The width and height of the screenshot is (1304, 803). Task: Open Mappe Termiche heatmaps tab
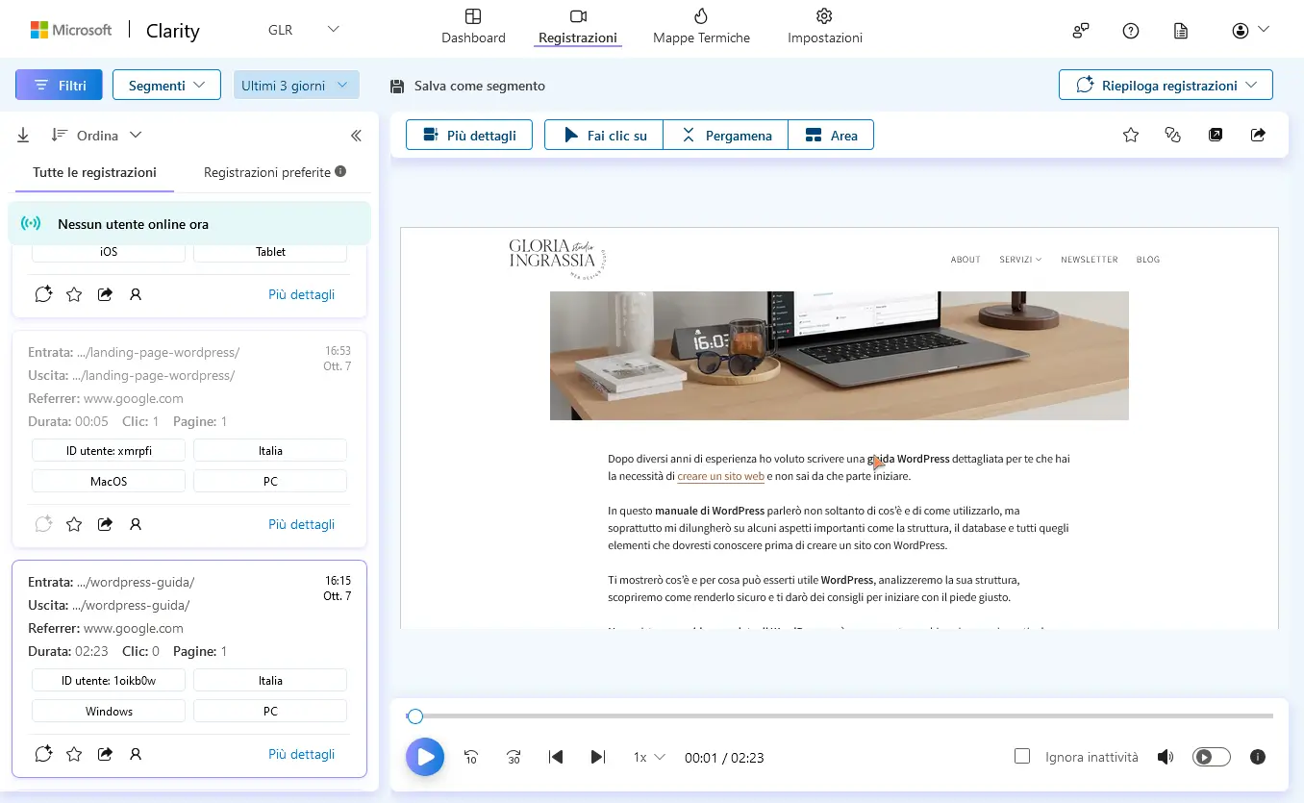pos(701,27)
